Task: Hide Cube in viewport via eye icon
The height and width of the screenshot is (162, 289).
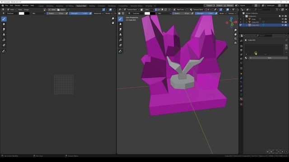Action: (x=283, y=19)
